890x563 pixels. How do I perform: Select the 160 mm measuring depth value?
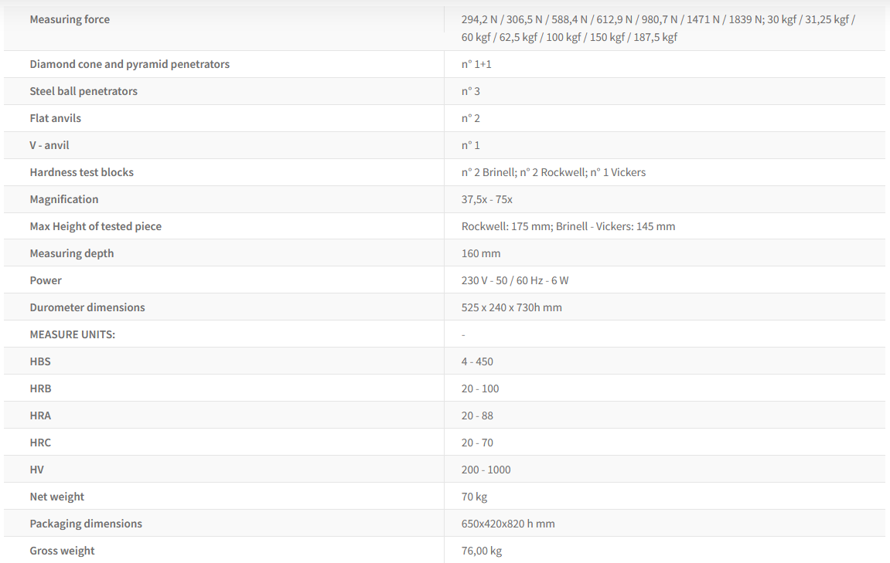pyautogui.click(x=481, y=253)
